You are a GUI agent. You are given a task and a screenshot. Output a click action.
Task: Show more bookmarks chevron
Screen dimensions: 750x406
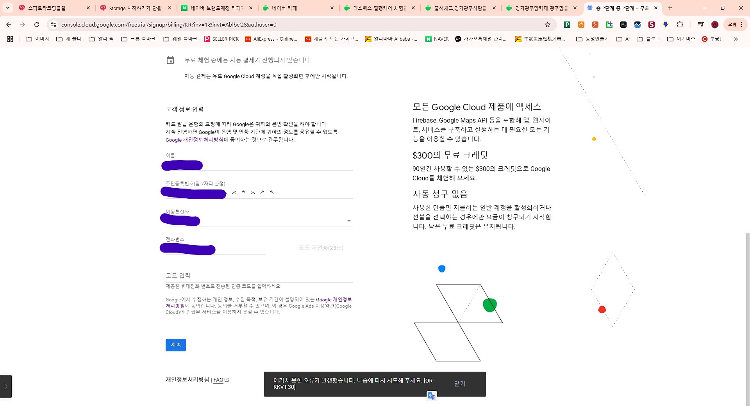coord(736,39)
